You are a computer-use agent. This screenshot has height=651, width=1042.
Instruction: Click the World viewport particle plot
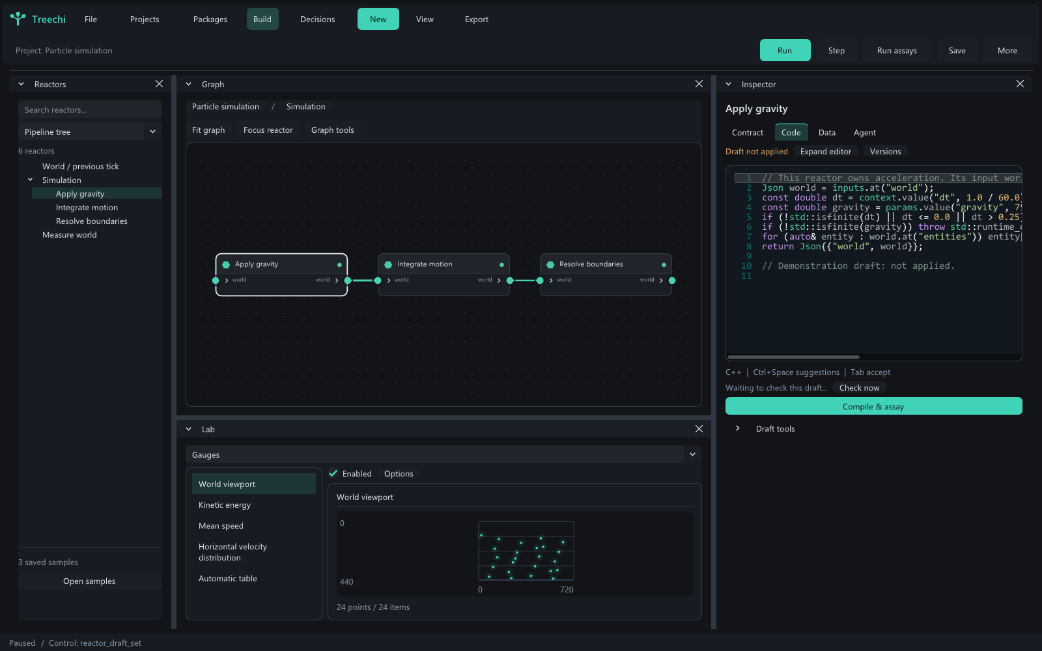[x=526, y=551]
